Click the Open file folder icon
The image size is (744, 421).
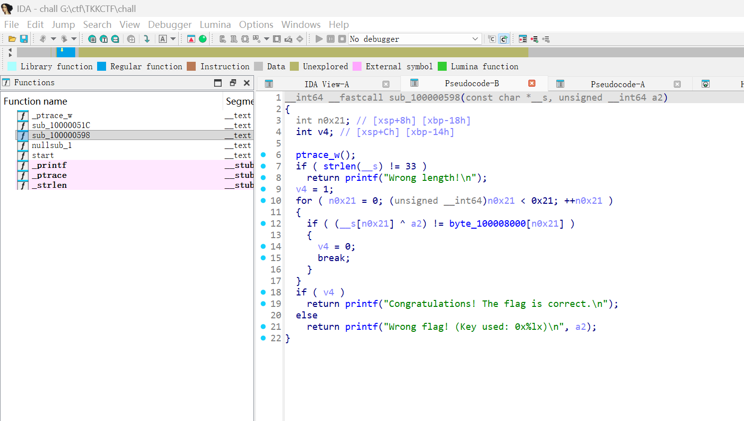[12, 39]
